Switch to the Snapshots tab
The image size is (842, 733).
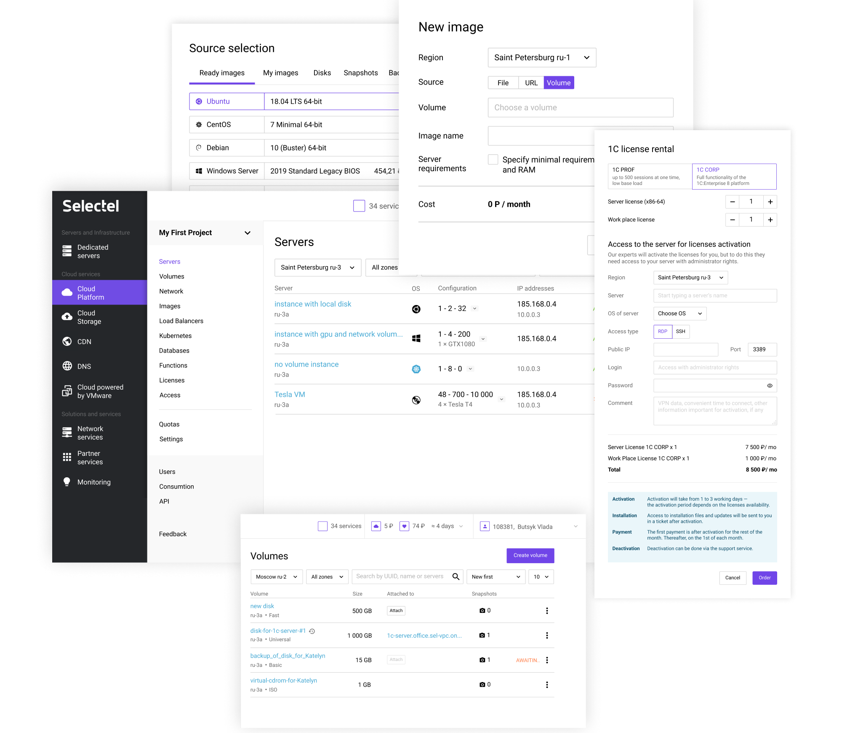click(360, 73)
